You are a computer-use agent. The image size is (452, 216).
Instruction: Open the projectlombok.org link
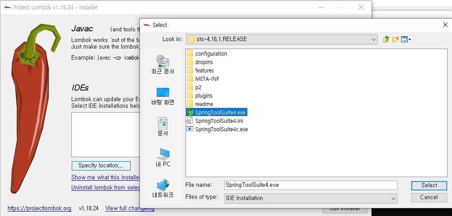tap(39, 208)
